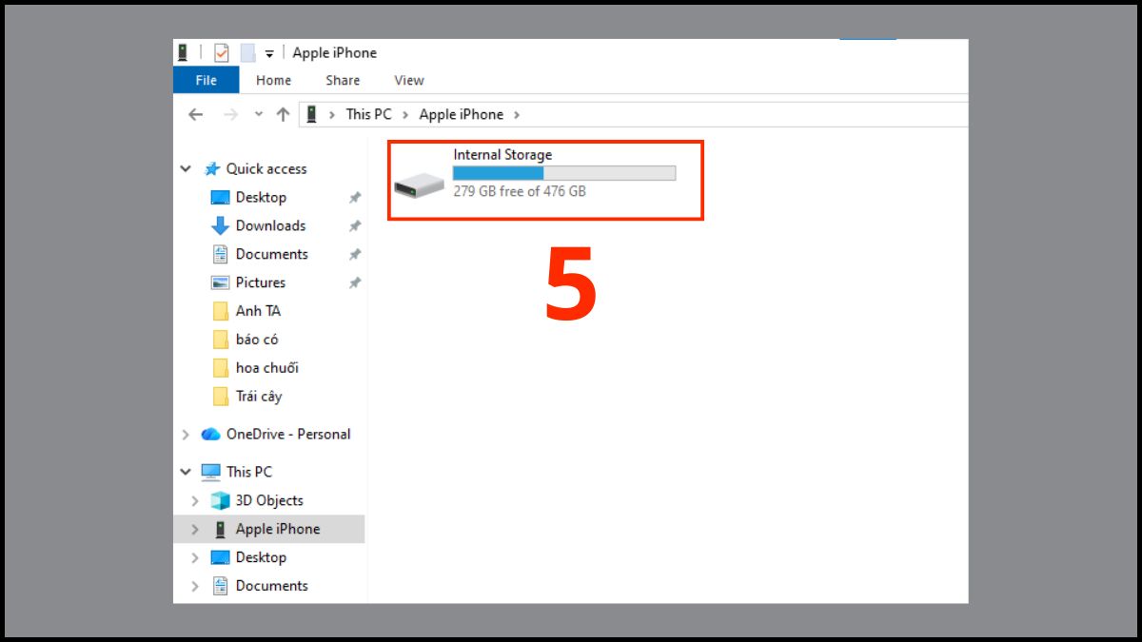Open the Anh TA folder
The width and height of the screenshot is (1142, 642).
pos(258,311)
